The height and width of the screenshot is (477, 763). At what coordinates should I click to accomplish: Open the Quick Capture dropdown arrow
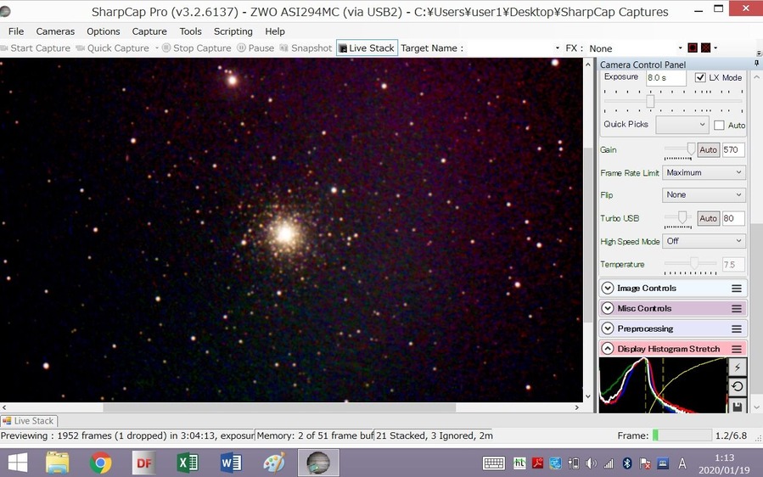(x=157, y=48)
